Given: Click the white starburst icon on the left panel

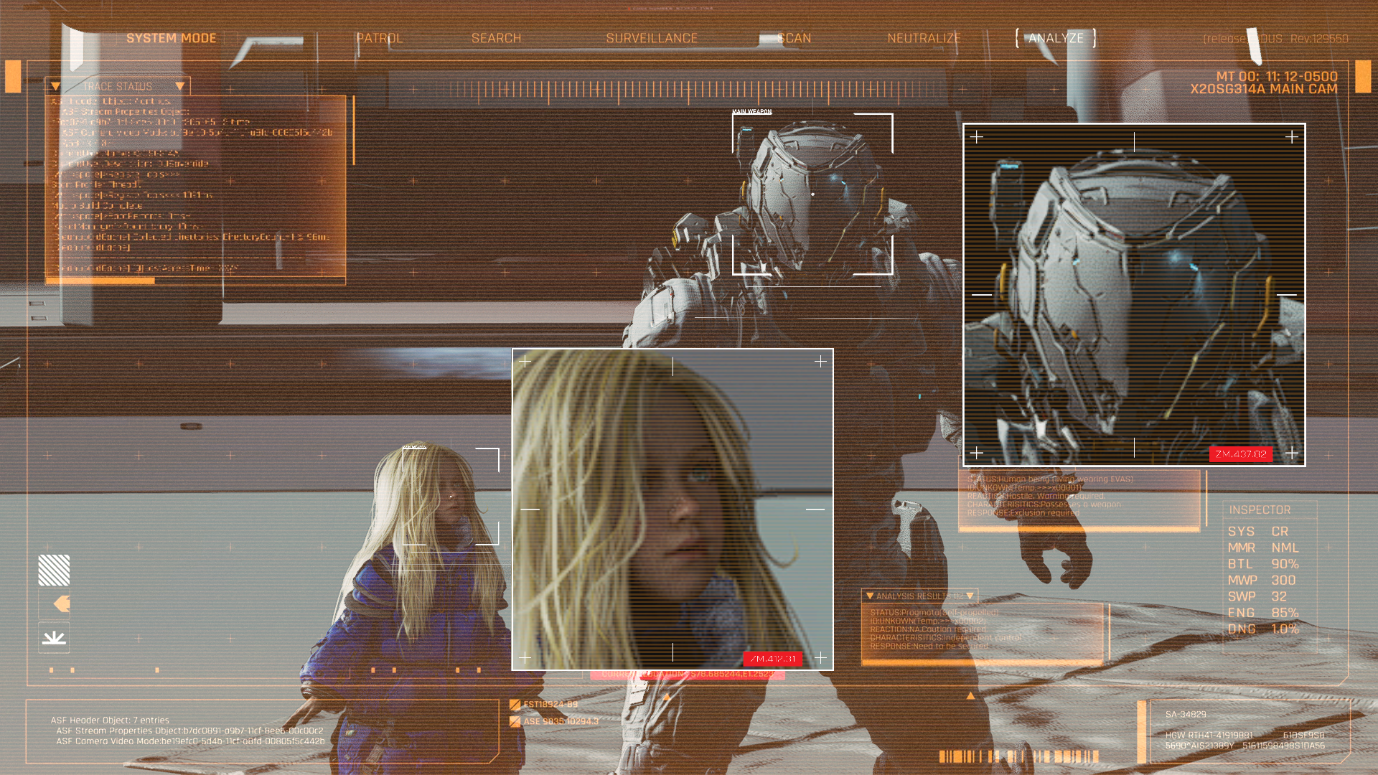Looking at the screenshot, I should pos(54,637).
